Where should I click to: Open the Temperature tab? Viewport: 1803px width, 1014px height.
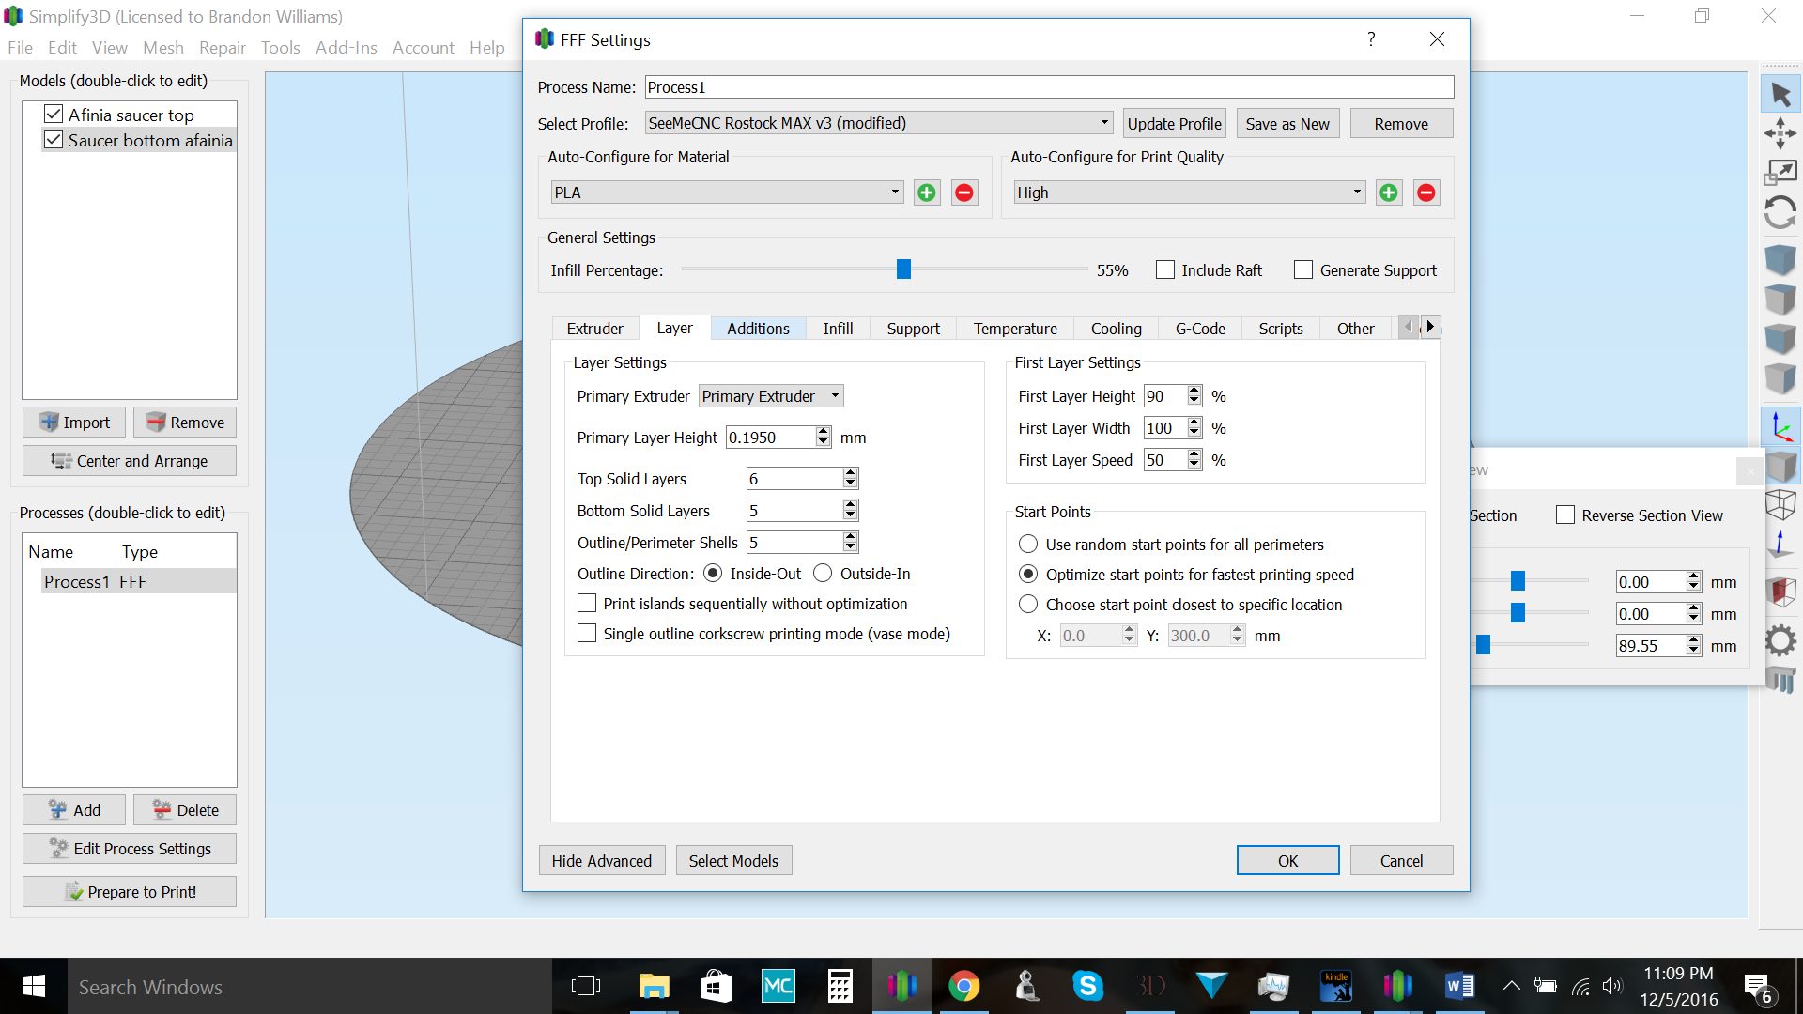pos(1015,329)
